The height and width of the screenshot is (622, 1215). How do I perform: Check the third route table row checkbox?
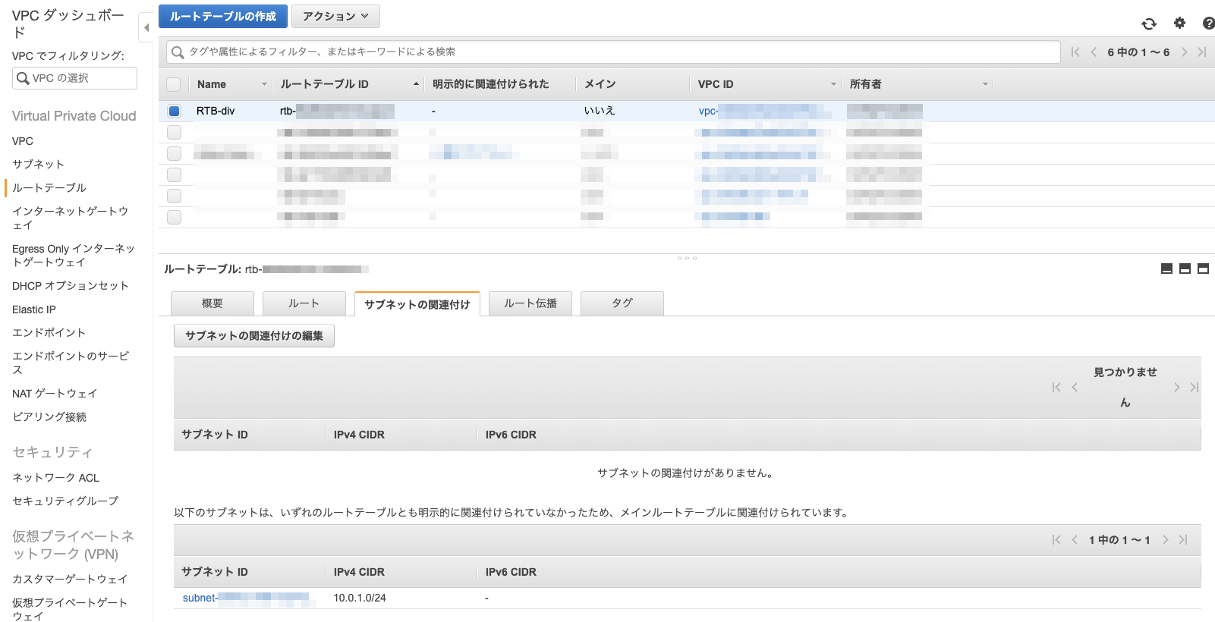point(174,153)
